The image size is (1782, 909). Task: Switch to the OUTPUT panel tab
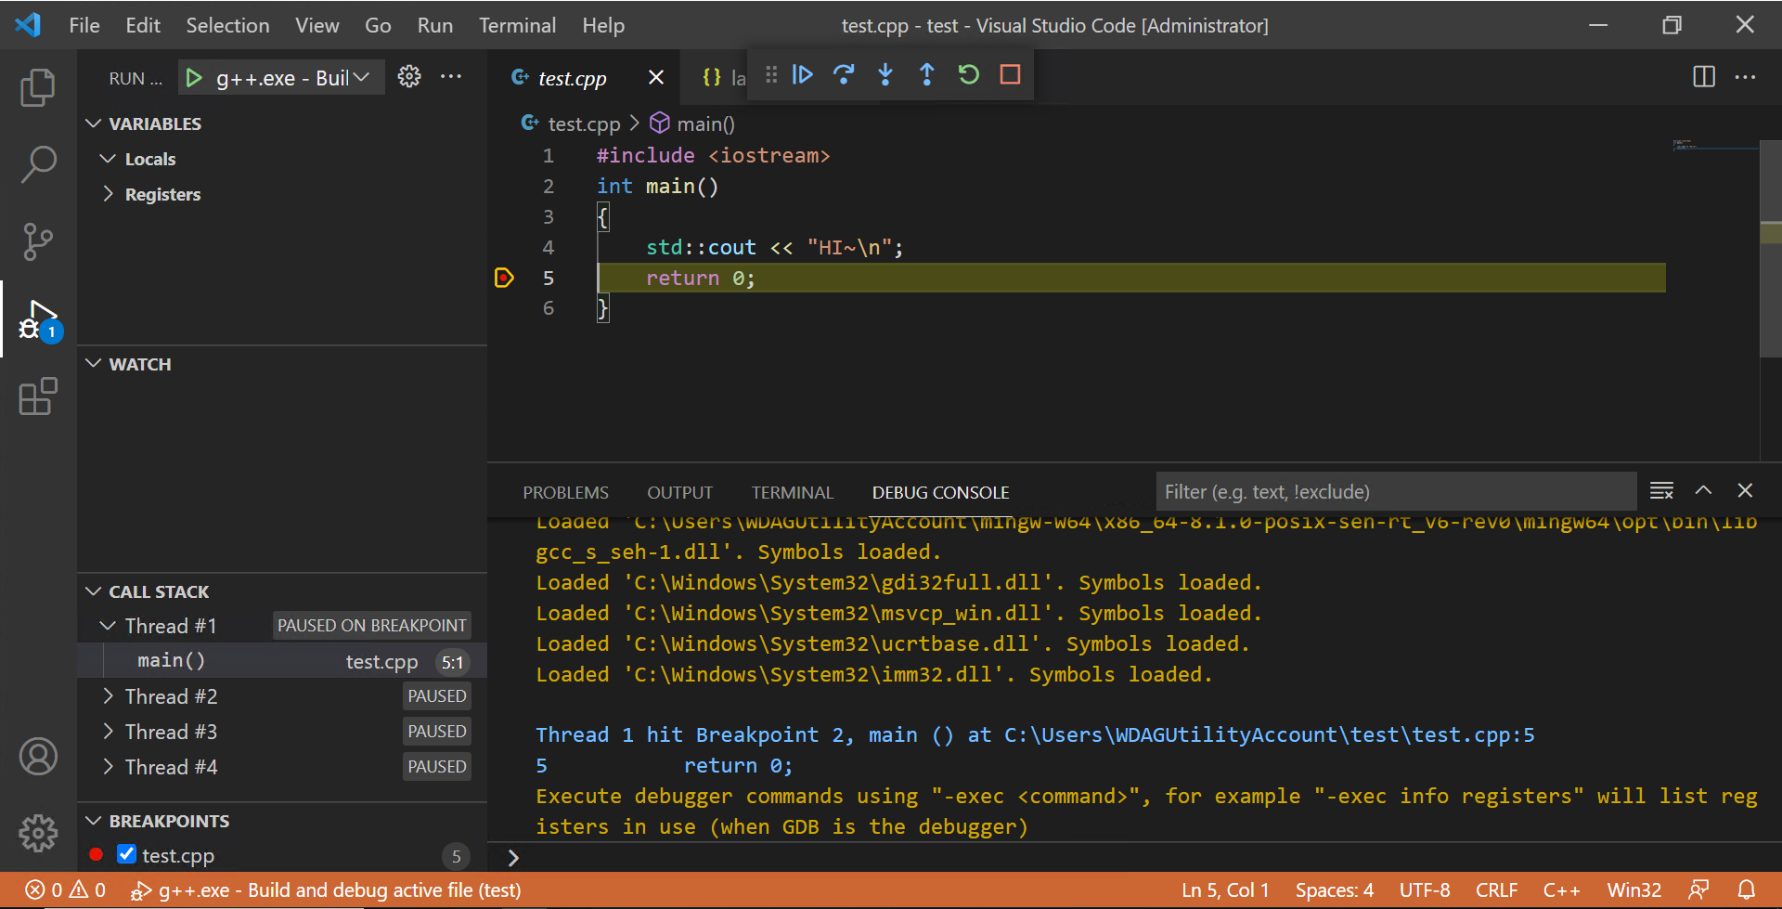tap(679, 492)
